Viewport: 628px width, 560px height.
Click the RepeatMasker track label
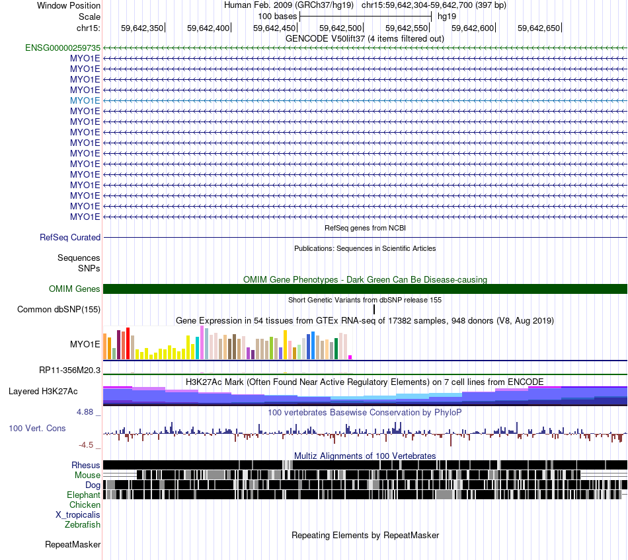73,545
